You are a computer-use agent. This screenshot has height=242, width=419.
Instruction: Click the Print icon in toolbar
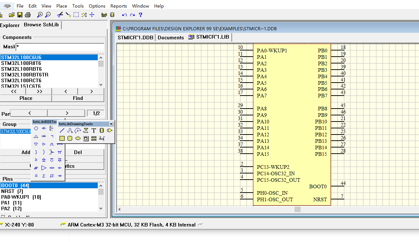pos(28,15)
